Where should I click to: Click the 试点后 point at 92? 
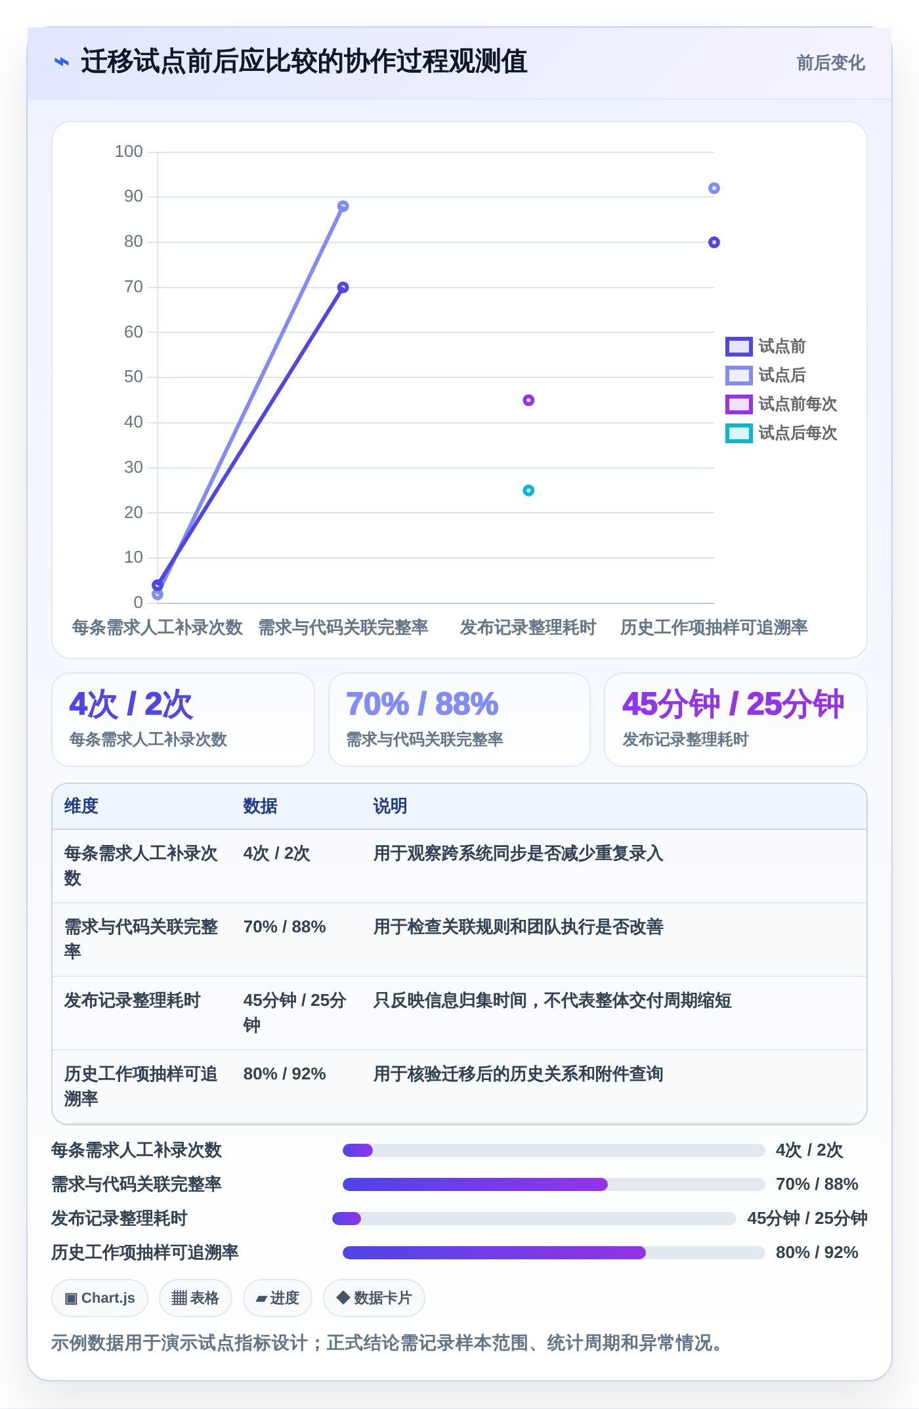click(714, 188)
